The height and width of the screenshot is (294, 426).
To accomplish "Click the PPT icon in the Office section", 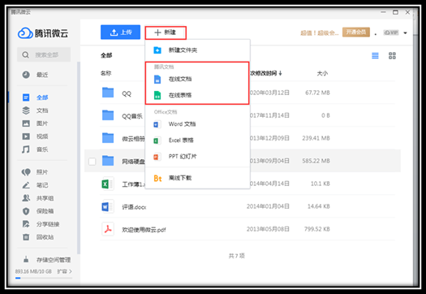I will click(x=157, y=157).
